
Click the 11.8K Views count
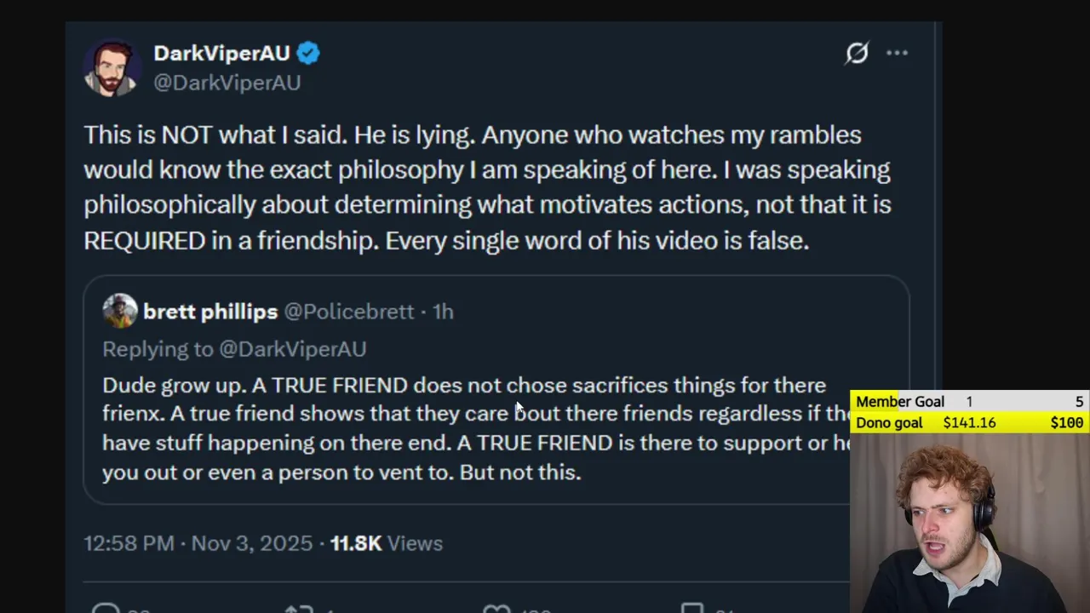click(x=387, y=543)
